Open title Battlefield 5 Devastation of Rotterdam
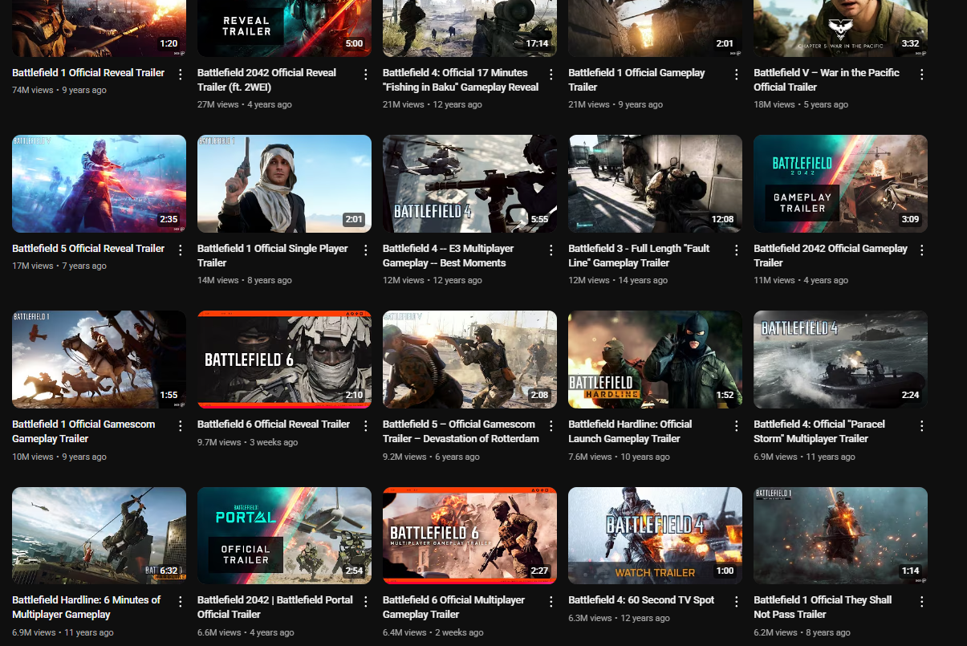 (x=461, y=431)
